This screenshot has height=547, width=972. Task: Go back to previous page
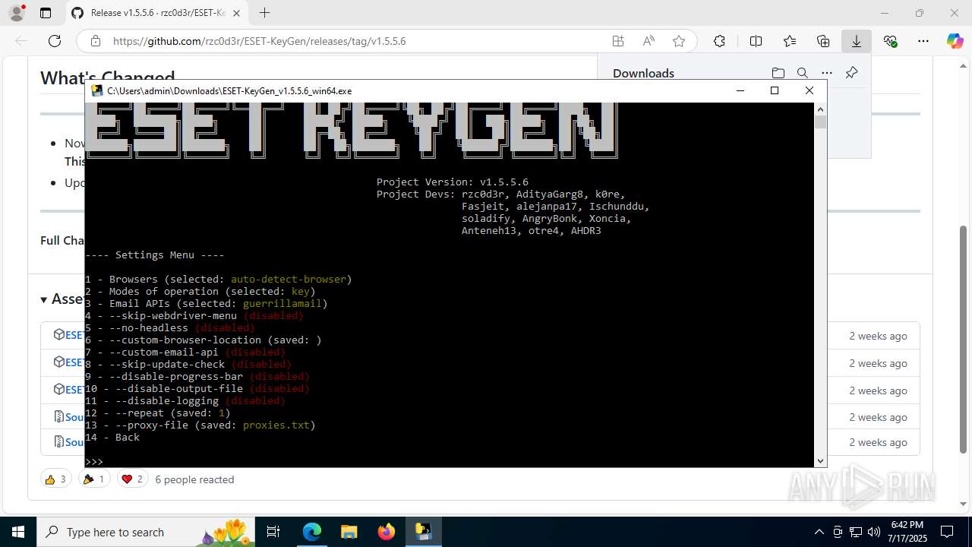(21, 41)
